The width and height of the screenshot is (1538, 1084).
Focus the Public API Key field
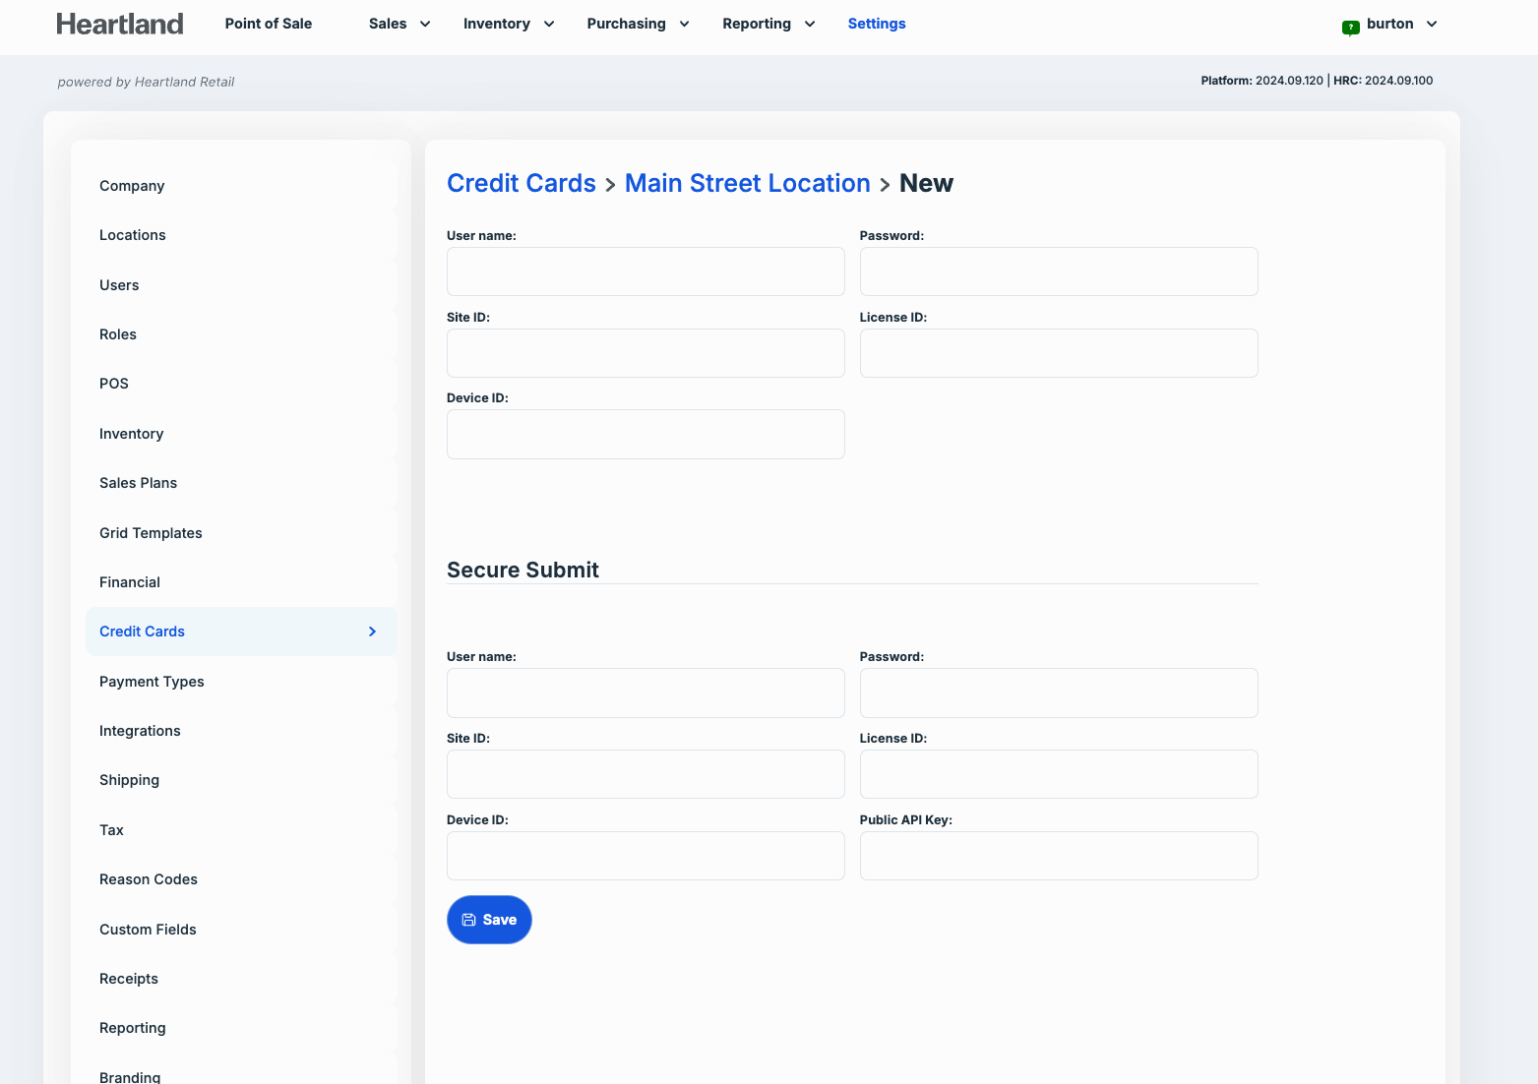[x=1058, y=856]
